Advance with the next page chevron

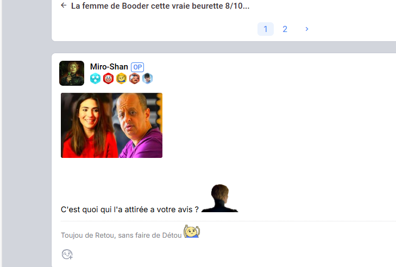[x=306, y=29]
